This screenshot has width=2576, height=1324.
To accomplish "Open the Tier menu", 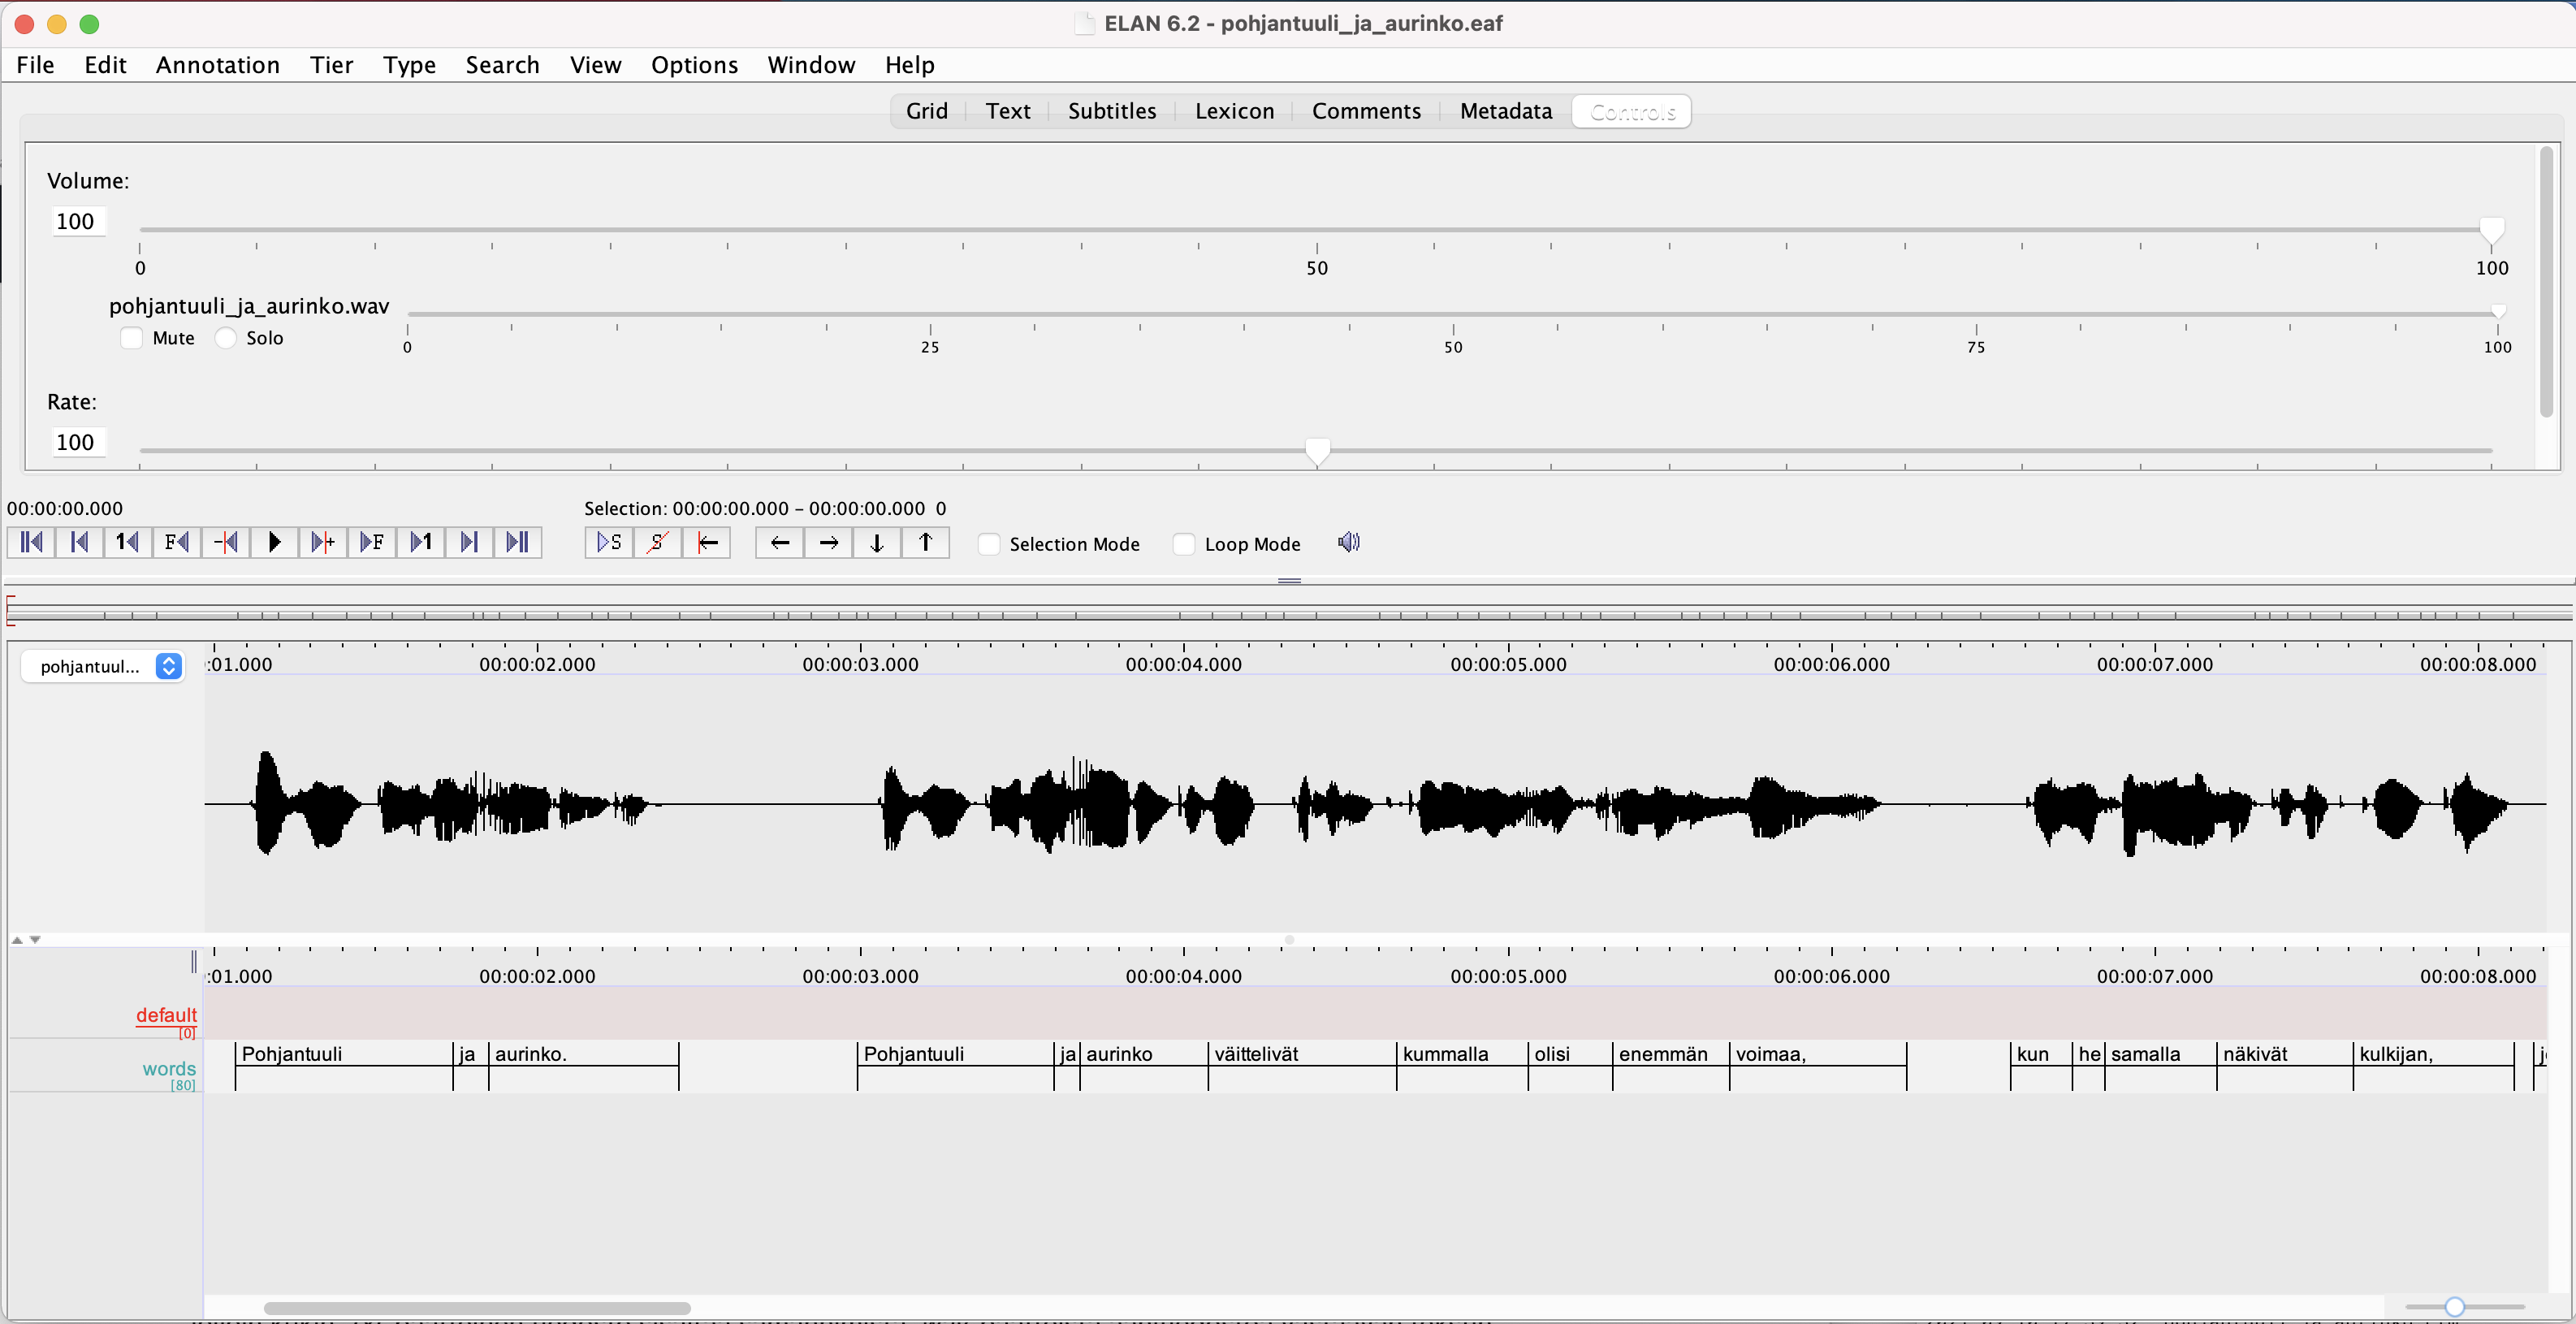I will click(x=331, y=65).
